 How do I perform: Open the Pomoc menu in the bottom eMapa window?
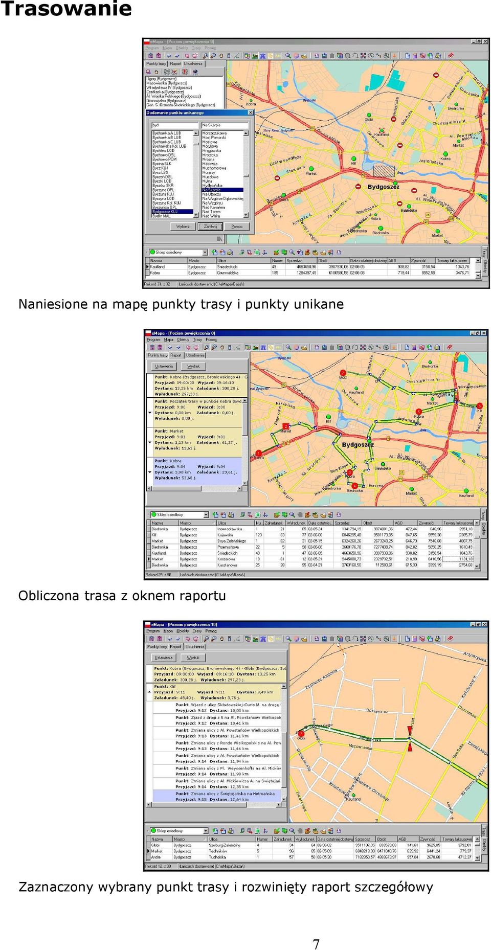(x=211, y=631)
